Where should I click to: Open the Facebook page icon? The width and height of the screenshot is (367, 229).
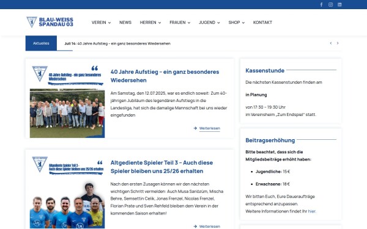point(321,5)
